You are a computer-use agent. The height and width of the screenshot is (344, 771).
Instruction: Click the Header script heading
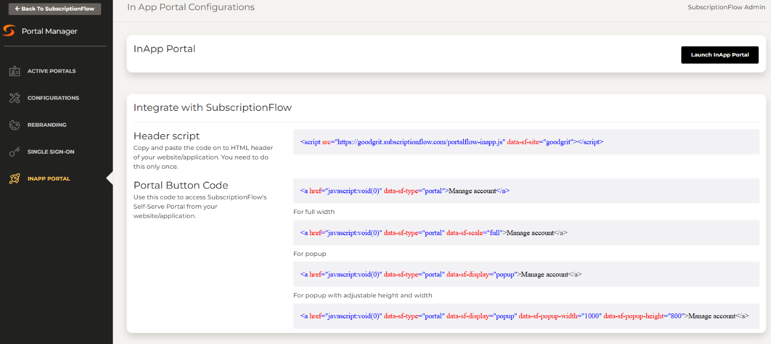(166, 136)
